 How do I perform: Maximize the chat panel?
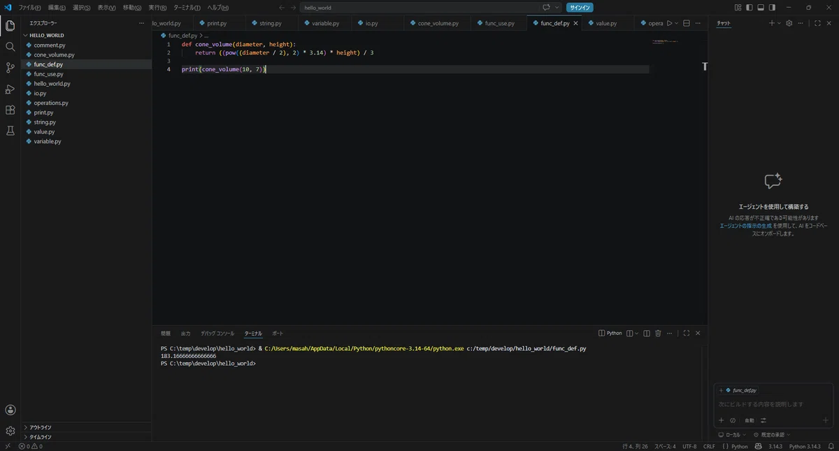coord(817,23)
